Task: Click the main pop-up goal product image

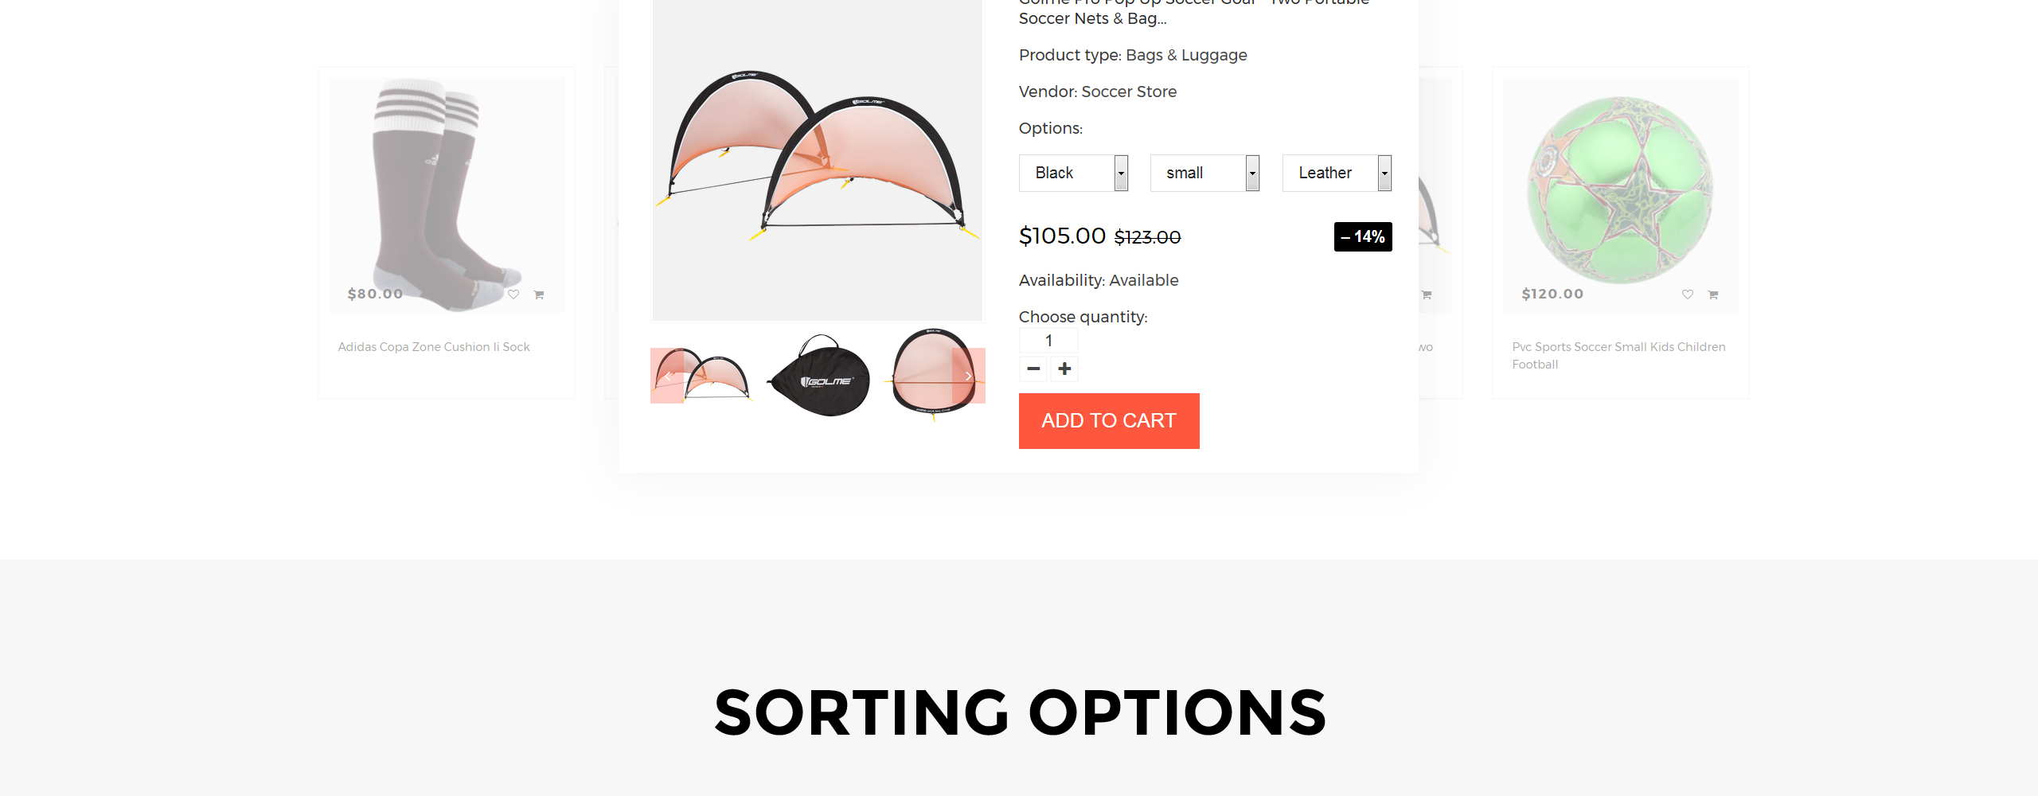Action: click(818, 159)
